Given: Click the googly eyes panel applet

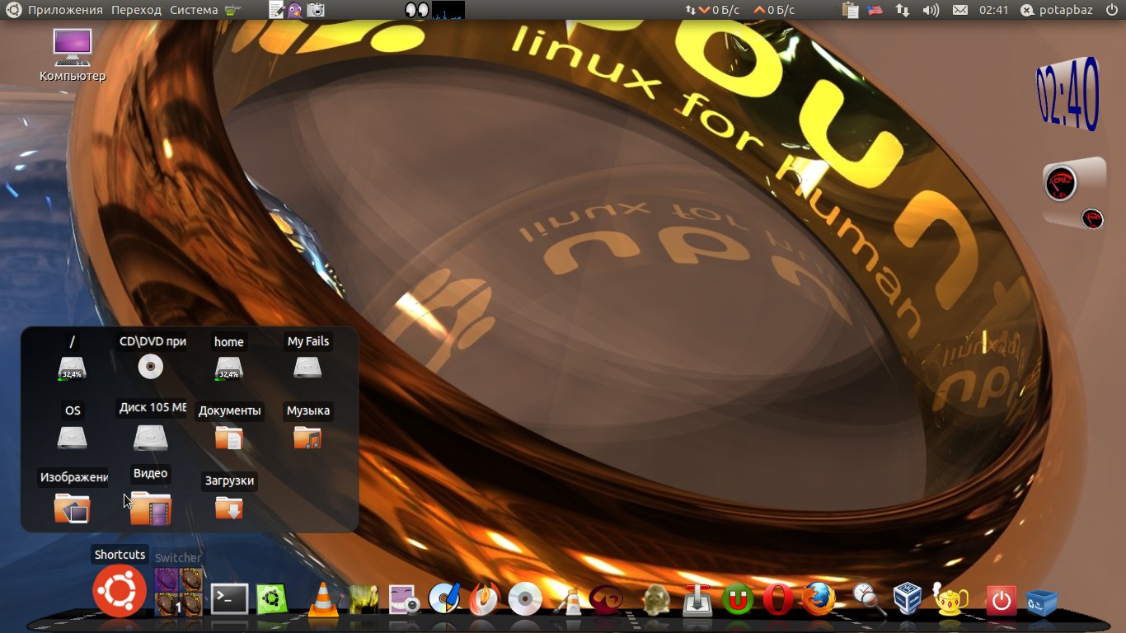Looking at the screenshot, I should click(x=417, y=10).
